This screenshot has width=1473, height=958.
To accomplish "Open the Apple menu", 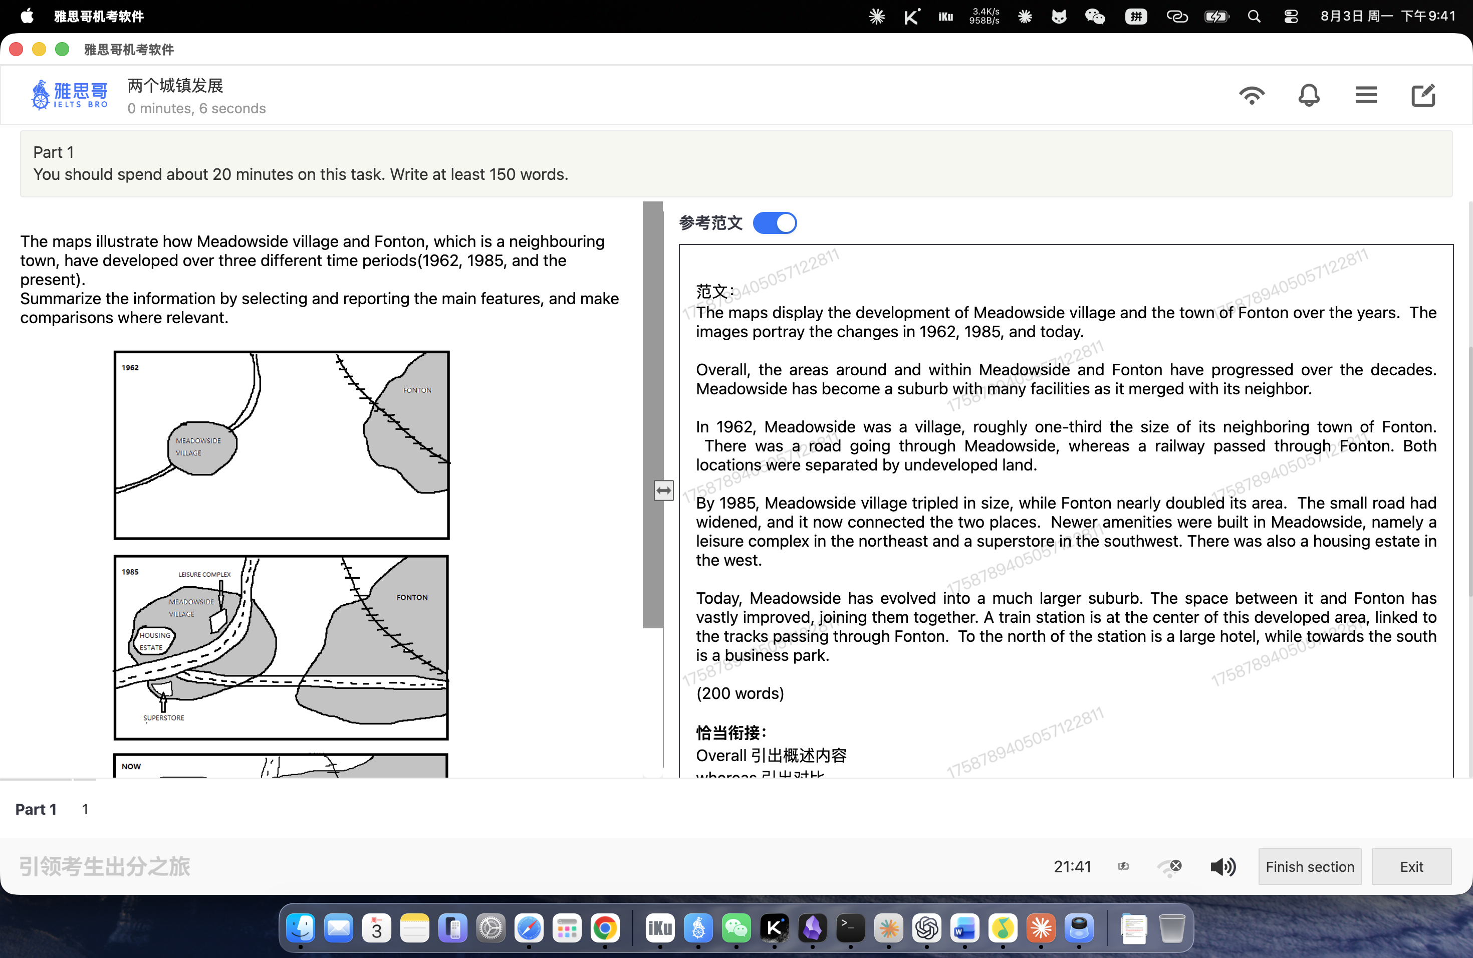I will pyautogui.click(x=27, y=16).
